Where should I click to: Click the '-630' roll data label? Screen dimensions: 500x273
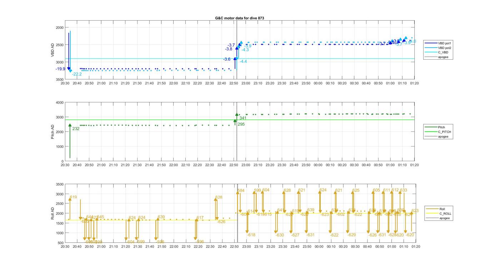[x=280, y=235]
